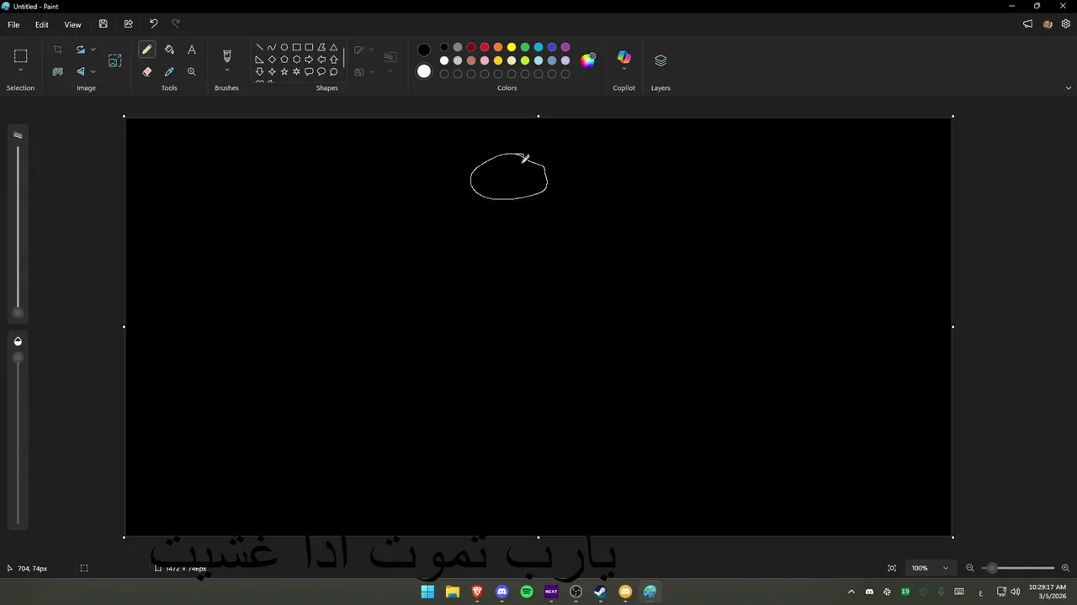Click the opacity slider handle
The width and height of the screenshot is (1077, 605).
[18, 358]
